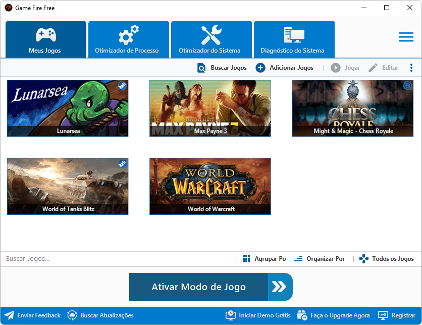Click the Adicionar Jogos plus icon
The width and height of the screenshot is (422, 325).
tap(260, 68)
